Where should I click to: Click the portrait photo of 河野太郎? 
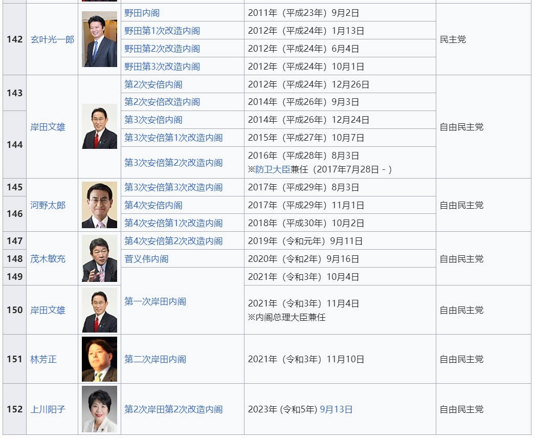[99, 205]
